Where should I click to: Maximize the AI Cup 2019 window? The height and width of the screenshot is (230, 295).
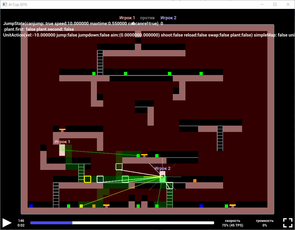tap(275, 4)
